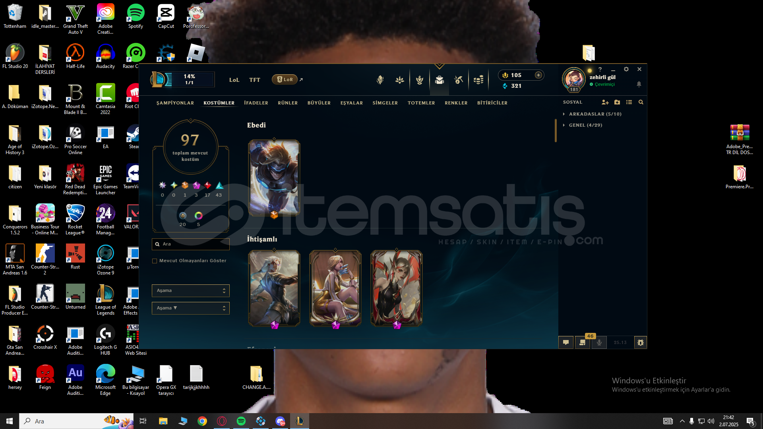Screen dimensions: 763x429
Task: Open CapCut desktop shortcut
Action: (x=166, y=17)
